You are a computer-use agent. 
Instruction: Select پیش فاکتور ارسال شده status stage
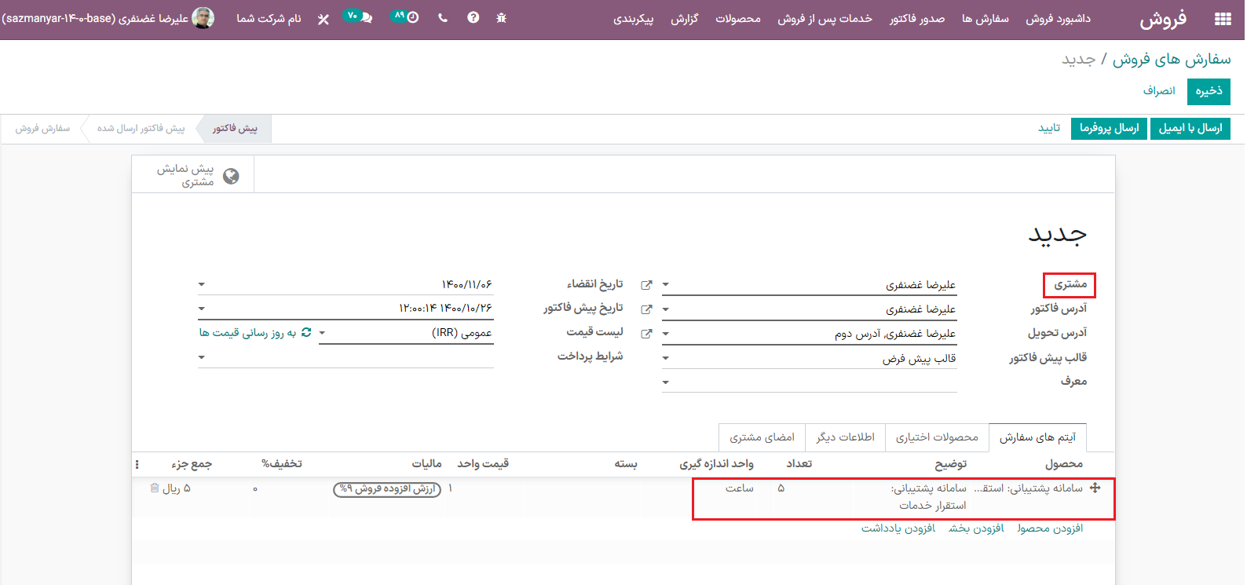[141, 128]
